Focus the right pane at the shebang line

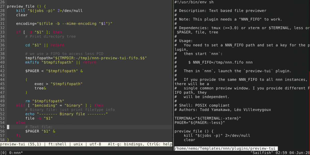194,2
